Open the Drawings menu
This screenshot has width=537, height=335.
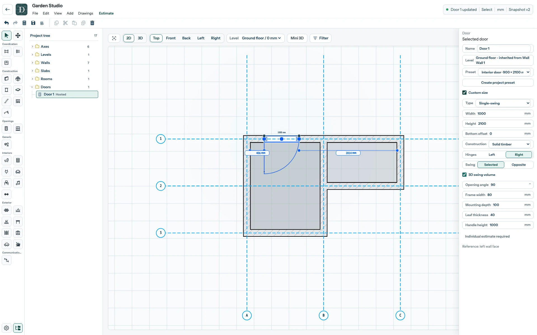(86, 13)
